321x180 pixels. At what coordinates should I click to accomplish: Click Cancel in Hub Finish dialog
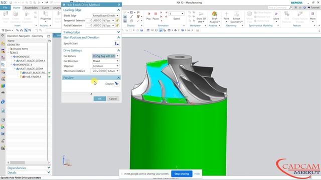tap(113, 99)
